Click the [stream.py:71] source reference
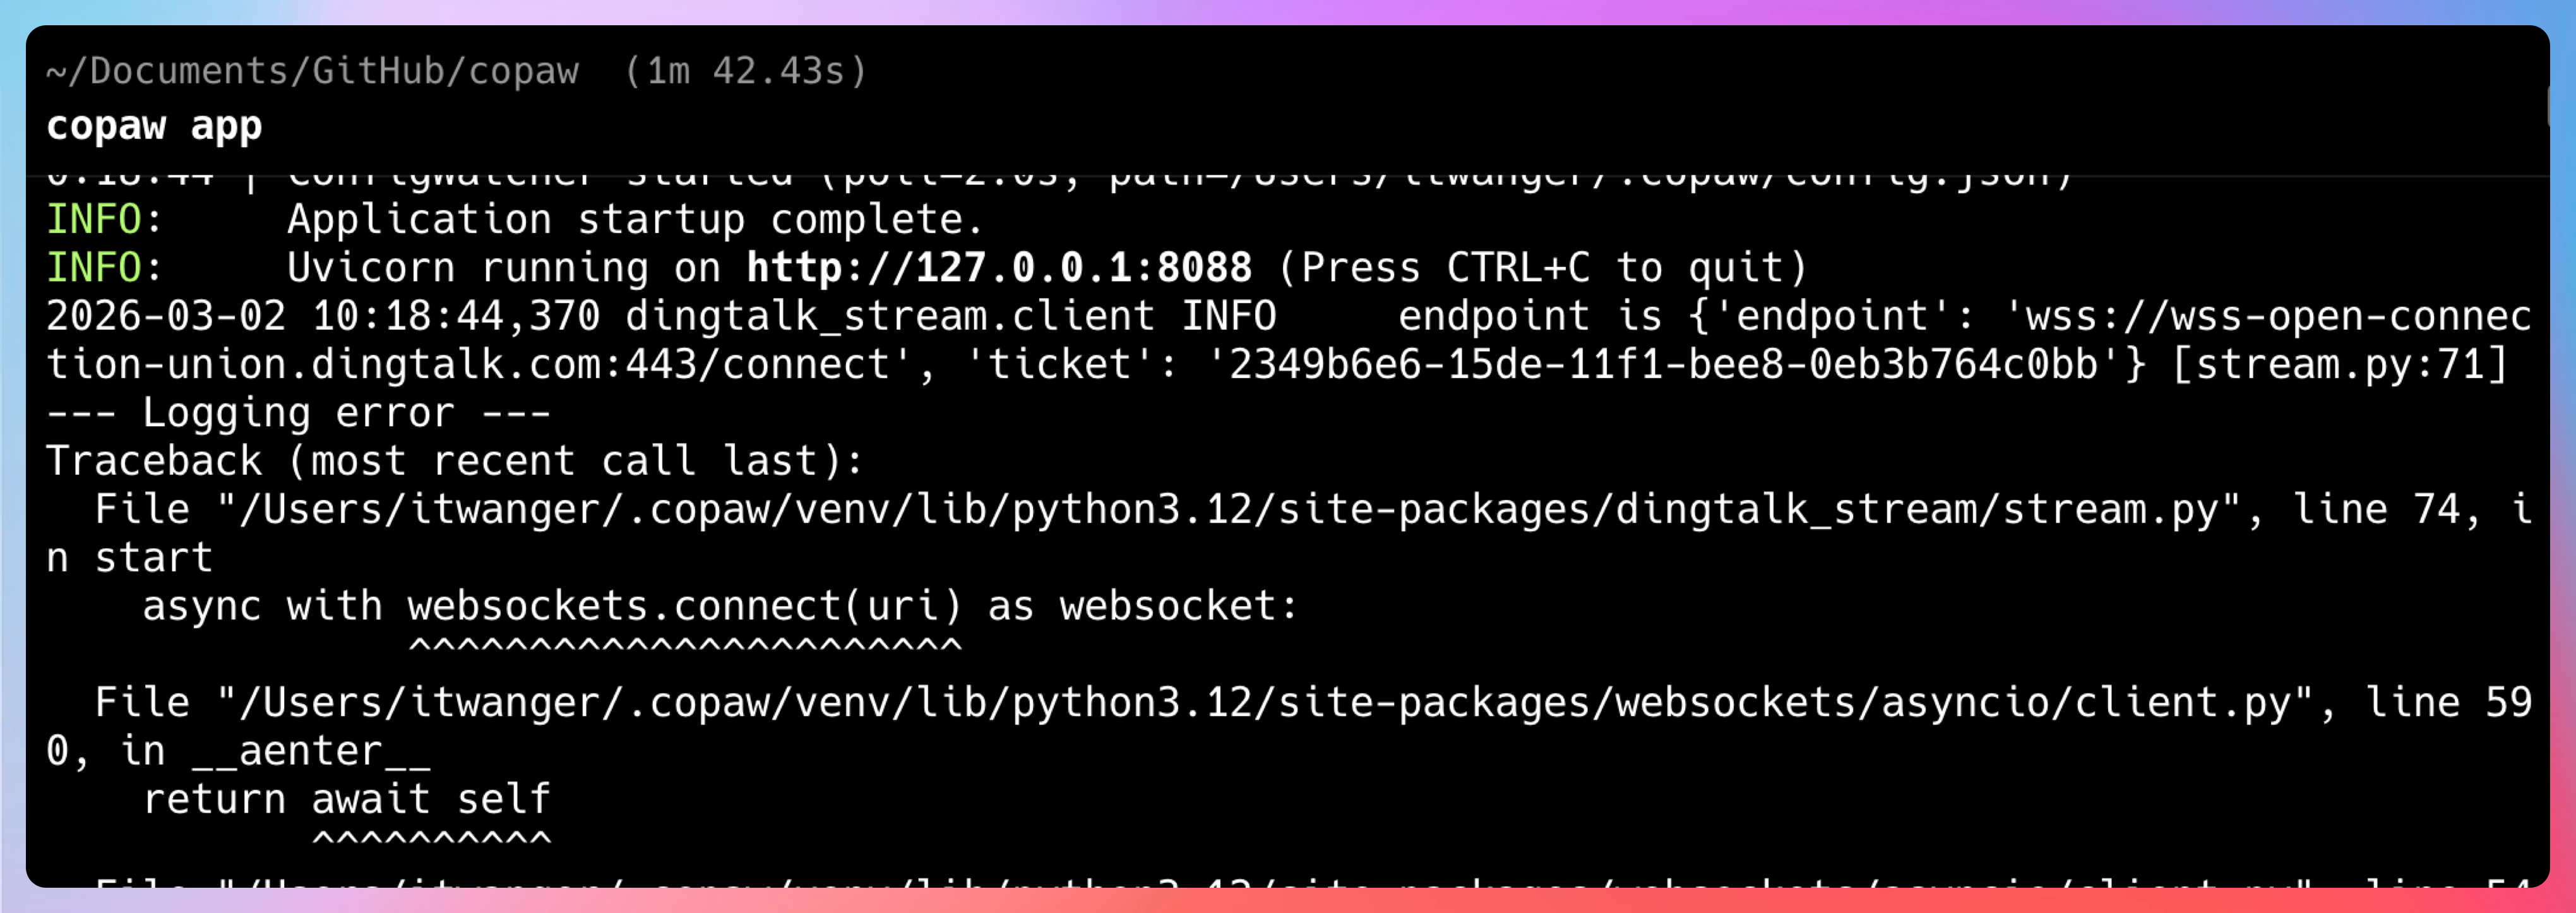Image resolution: width=2576 pixels, height=913 pixels. coord(2340,365)
